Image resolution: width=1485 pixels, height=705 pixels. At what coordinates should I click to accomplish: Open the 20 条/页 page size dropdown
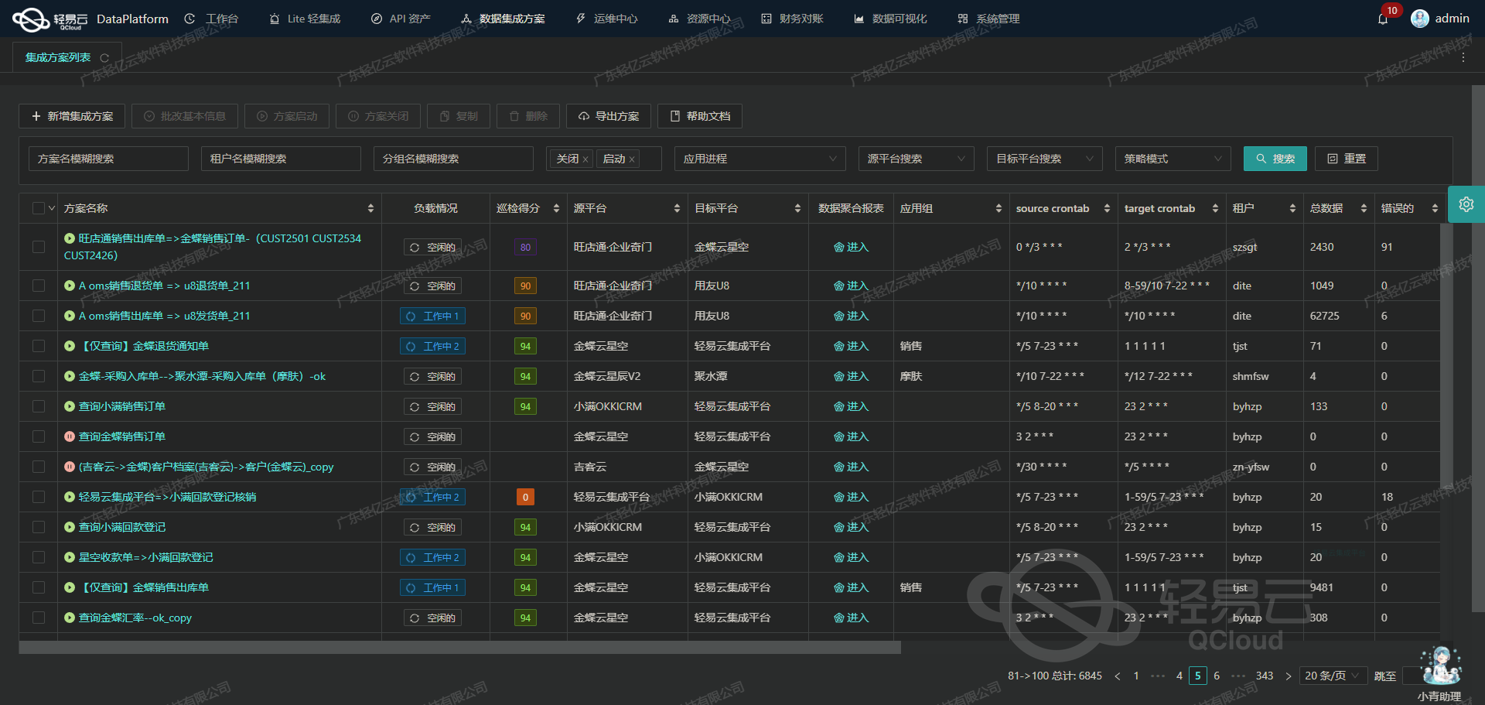[1333, 676]
